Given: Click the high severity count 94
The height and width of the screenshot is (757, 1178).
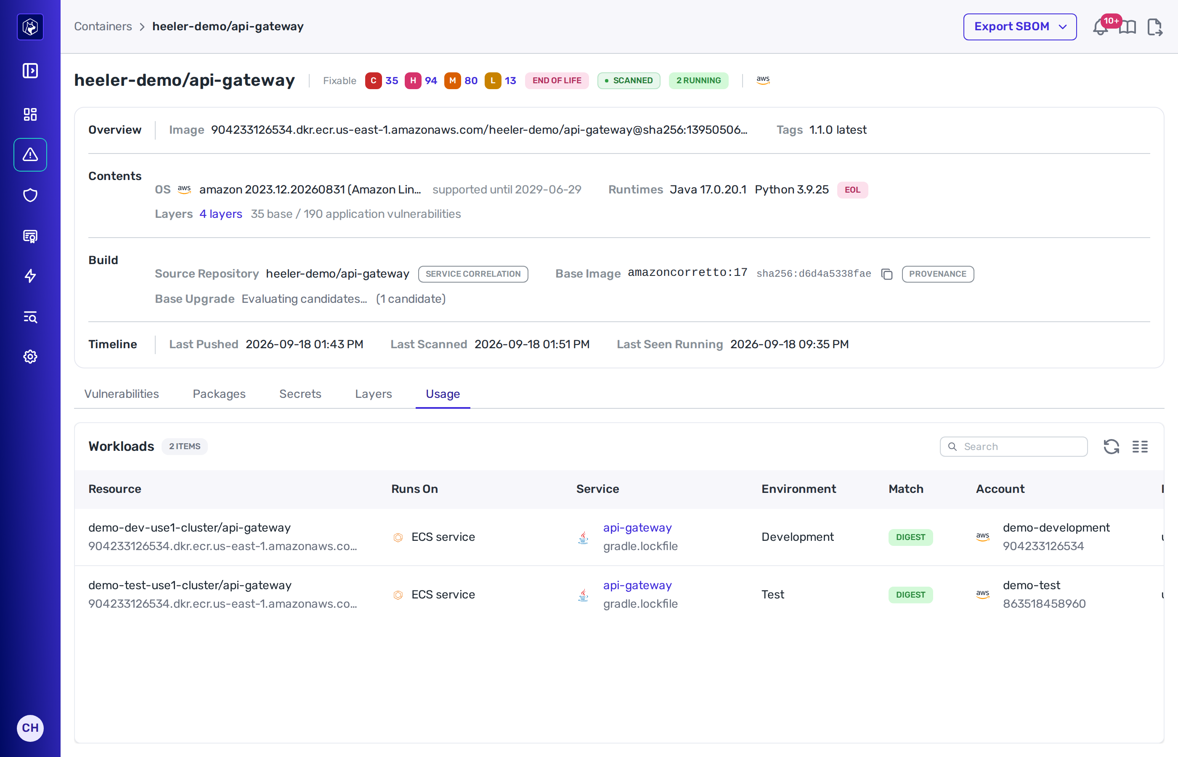Looking at the screenshot, I should click(x=421, y=81).
